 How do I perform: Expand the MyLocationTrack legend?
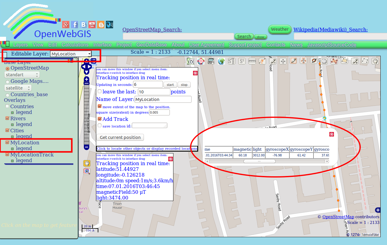coord(12,161)
